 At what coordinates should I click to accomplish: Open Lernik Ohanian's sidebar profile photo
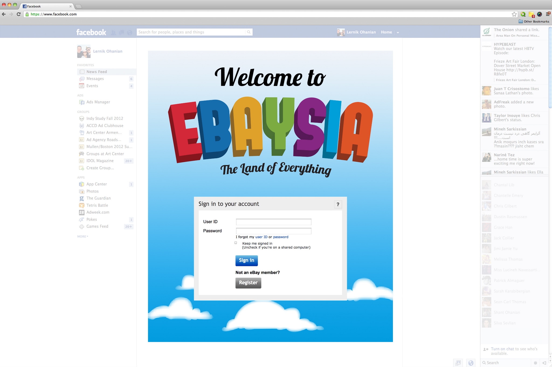pos(84,51)
